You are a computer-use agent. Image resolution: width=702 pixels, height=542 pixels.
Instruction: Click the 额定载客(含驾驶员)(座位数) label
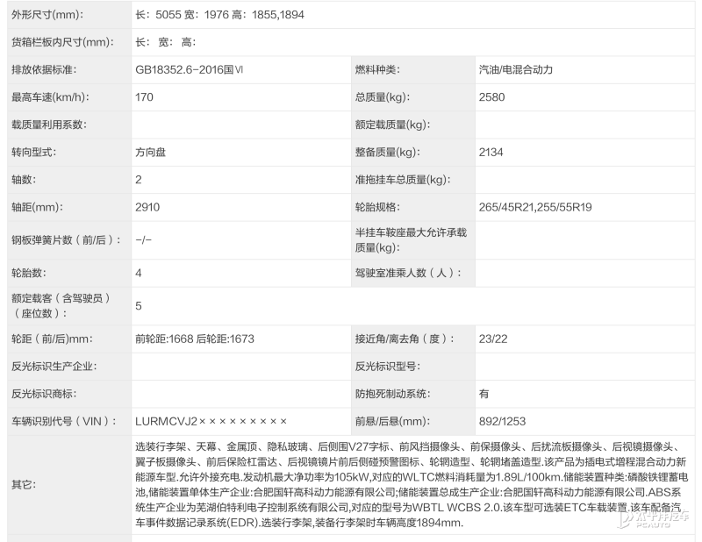tap(61, 306)
